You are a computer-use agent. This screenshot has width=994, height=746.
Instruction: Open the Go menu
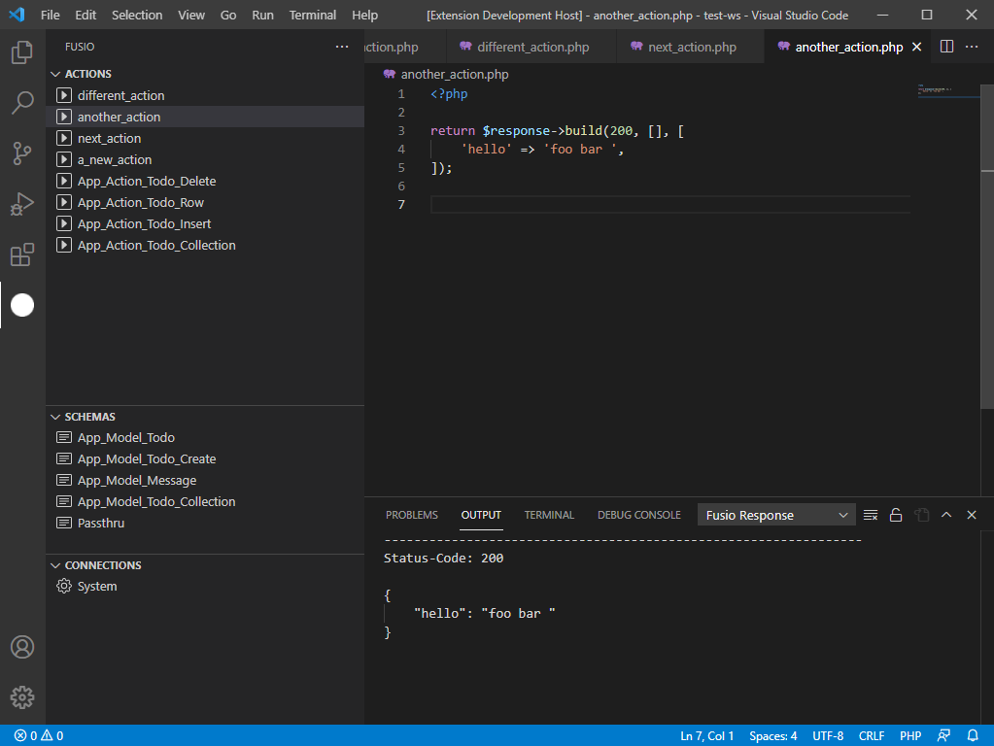[x=228, y=15]
